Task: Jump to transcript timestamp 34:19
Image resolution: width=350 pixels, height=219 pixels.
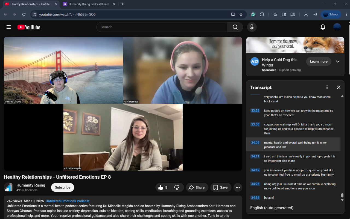Action: pos(255,170)
